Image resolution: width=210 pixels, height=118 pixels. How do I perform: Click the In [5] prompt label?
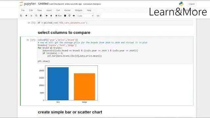click(32, 23)
